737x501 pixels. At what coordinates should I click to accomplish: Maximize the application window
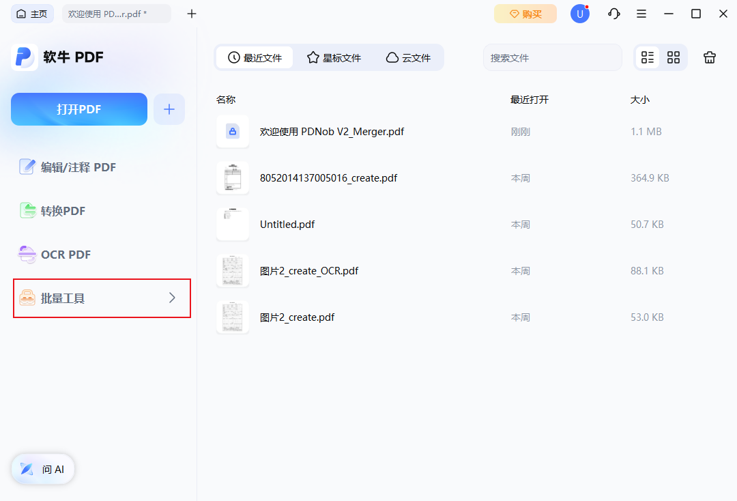point(695,14)
